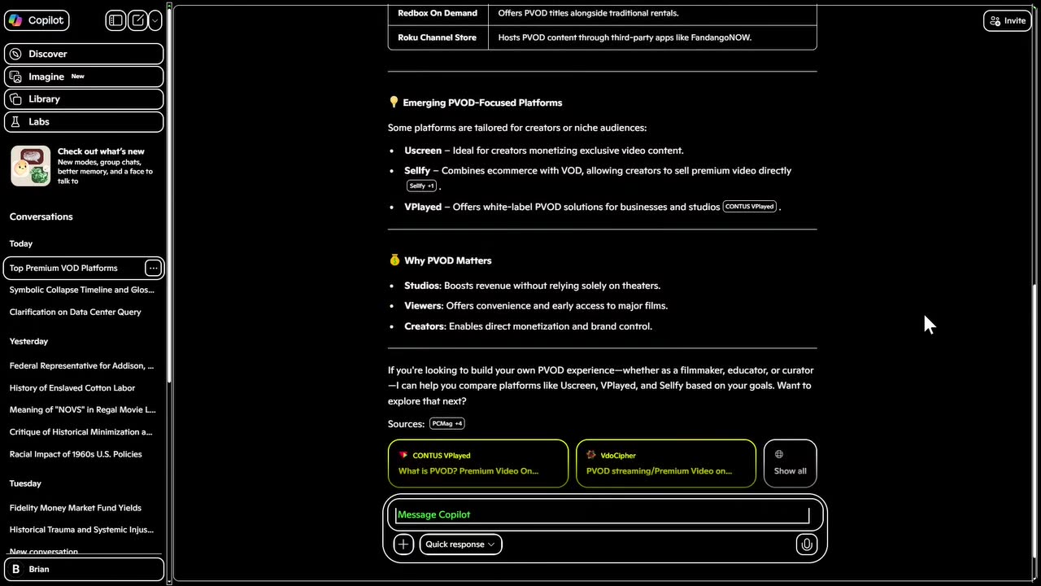
Task: Open the CONTUS VPlayed source card
Action: (478, 464)
